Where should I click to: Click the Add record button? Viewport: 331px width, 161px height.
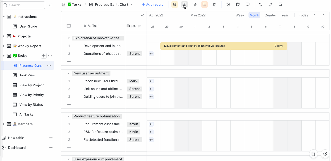pyautogui.click(x=153, y=4)
